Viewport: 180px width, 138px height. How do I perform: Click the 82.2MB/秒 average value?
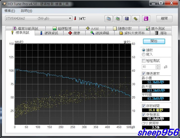[x=156, y=99]
